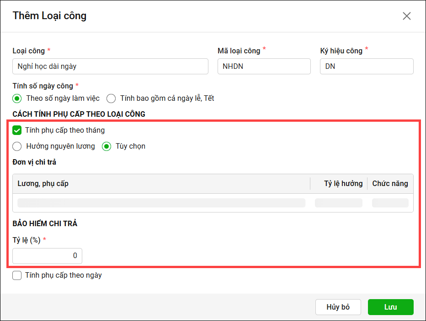
Task: Click the 'BẢO HIỂM CHI TRẢ' section heading
Action: click(x=45, y=223)
